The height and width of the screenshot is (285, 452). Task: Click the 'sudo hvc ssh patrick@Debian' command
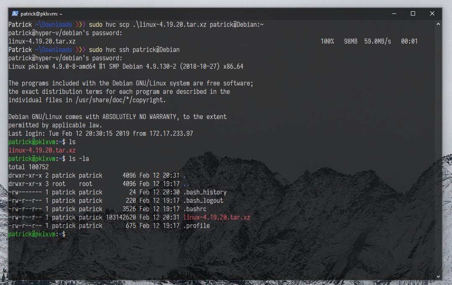[134, 50]
